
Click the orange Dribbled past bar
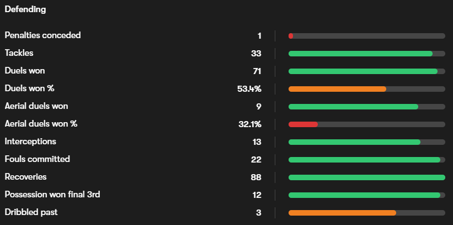tap(342, 213)
